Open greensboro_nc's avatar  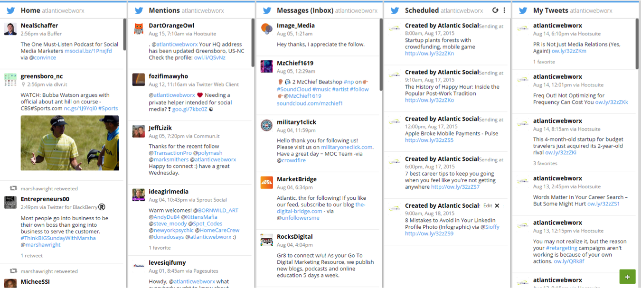[x=10, y=80]
